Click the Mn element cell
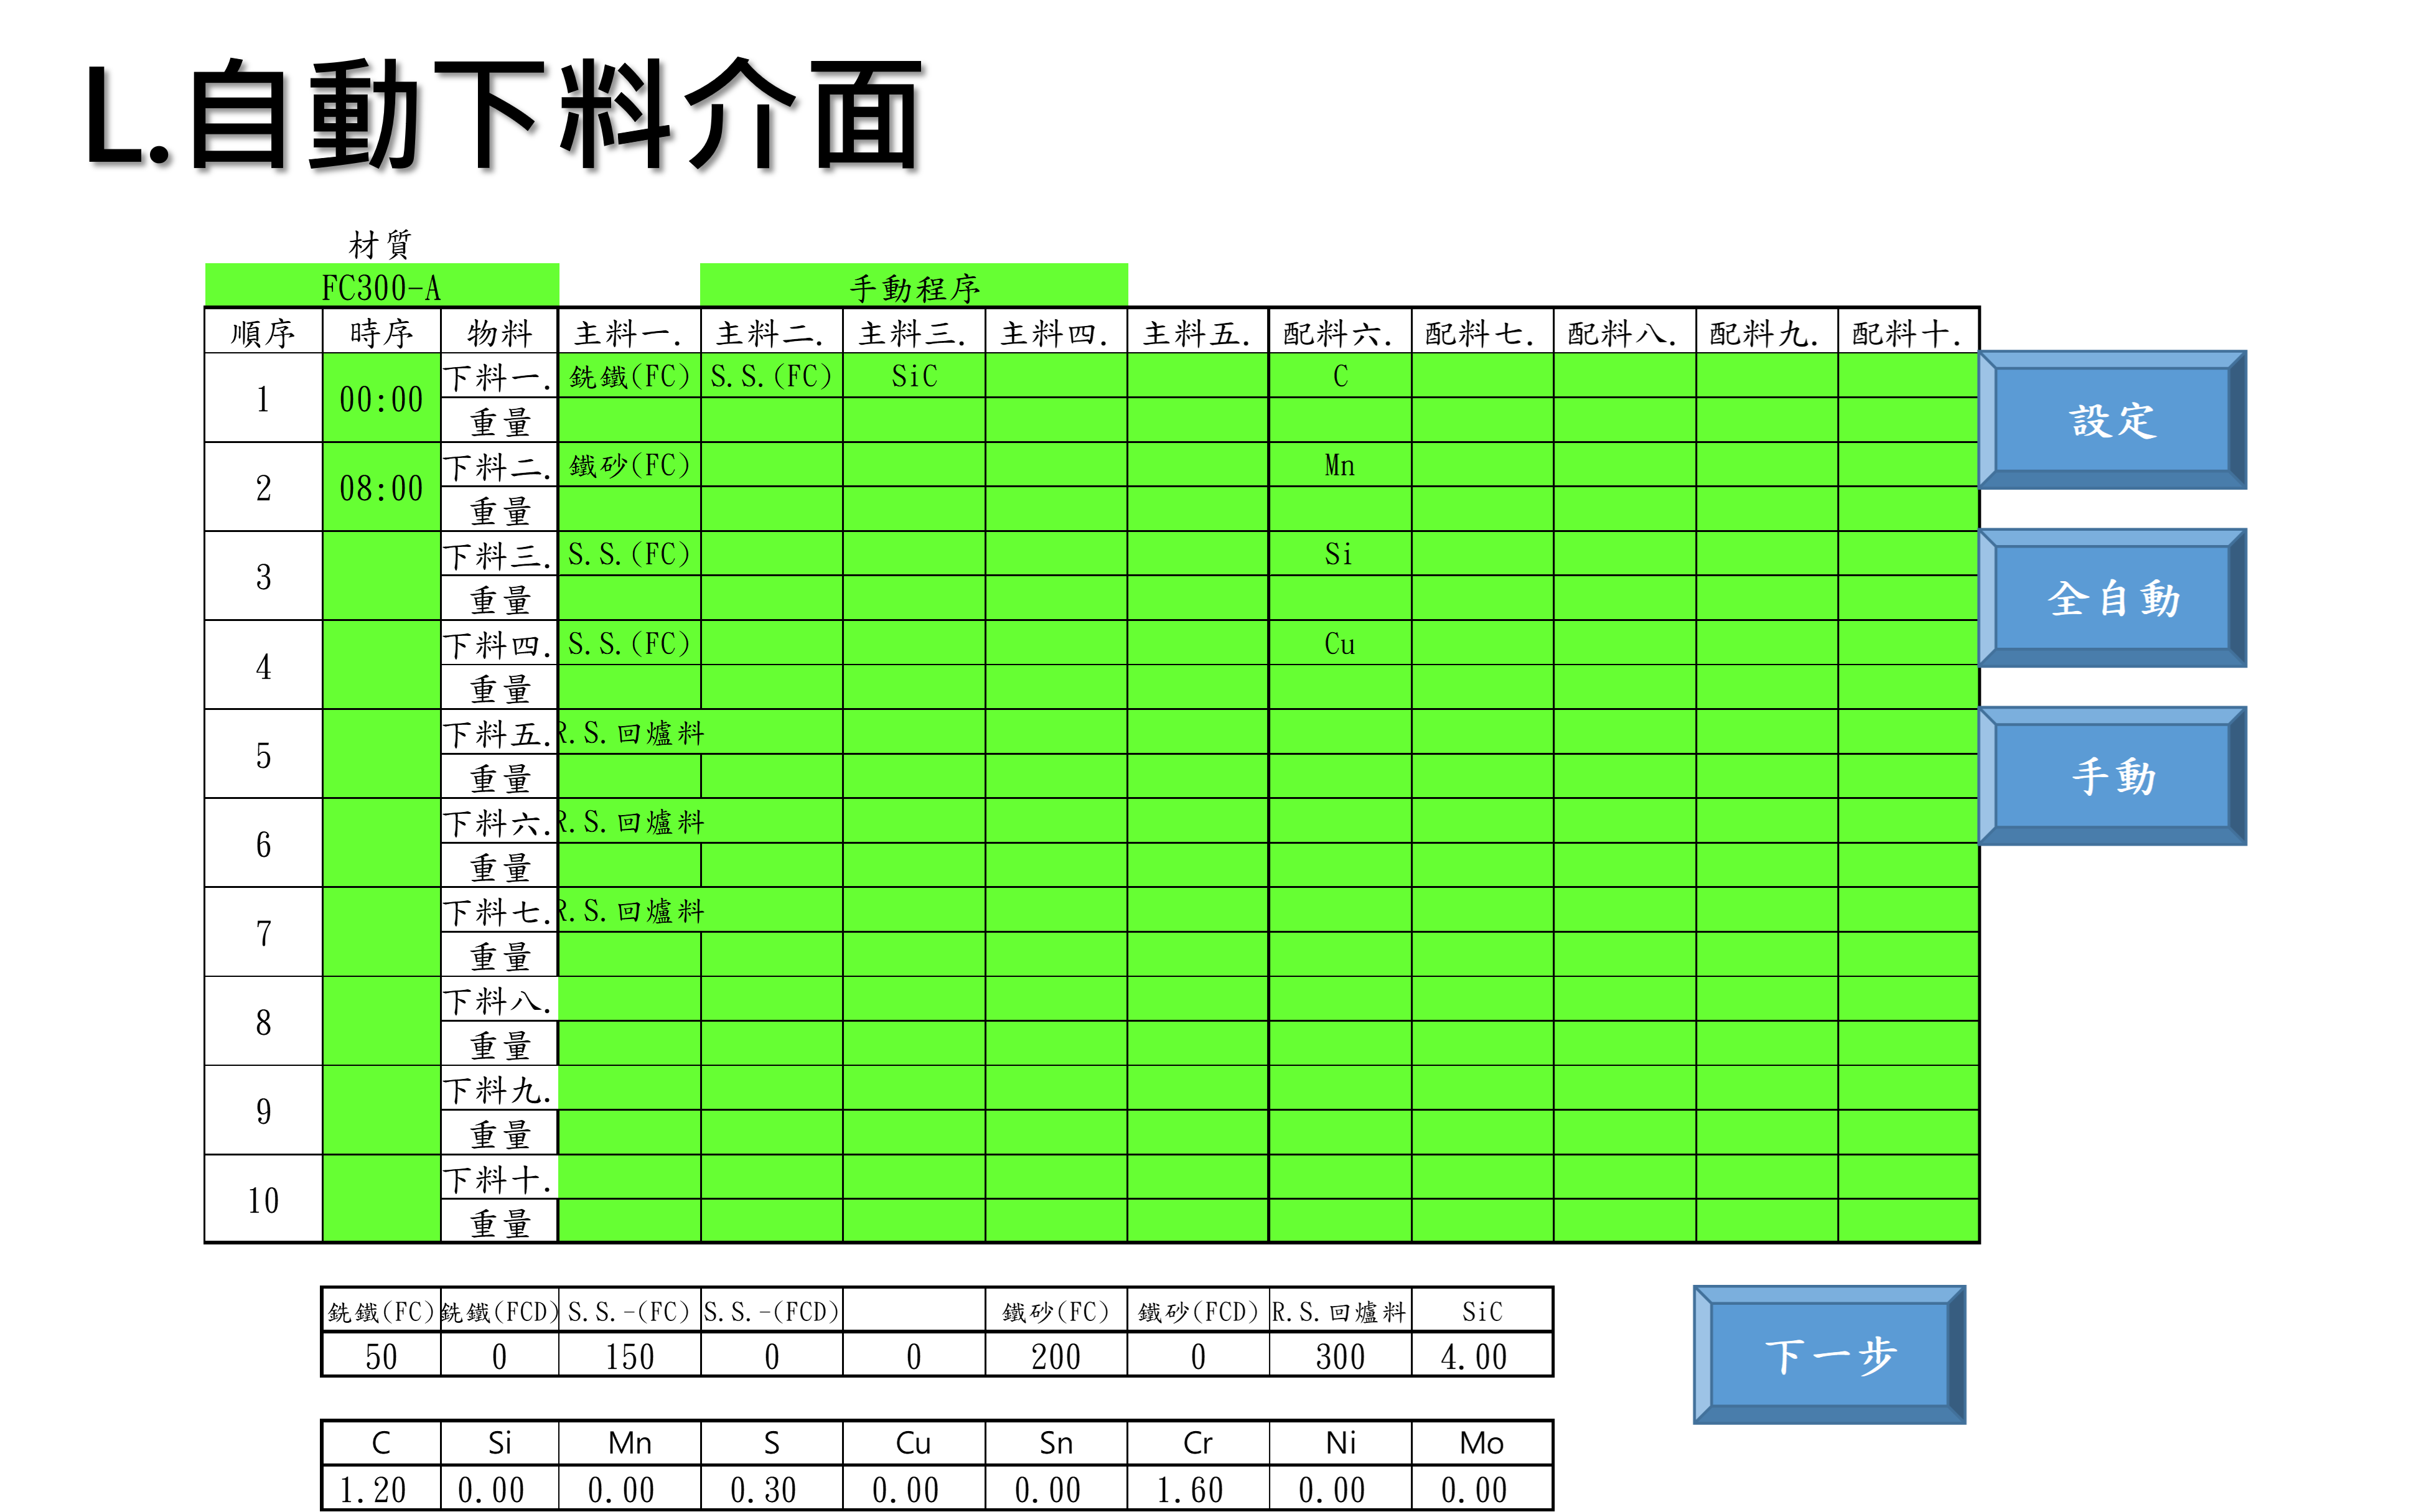Image resolution: width=2419 pixels, height=1512 pixels. [1340, 465]
